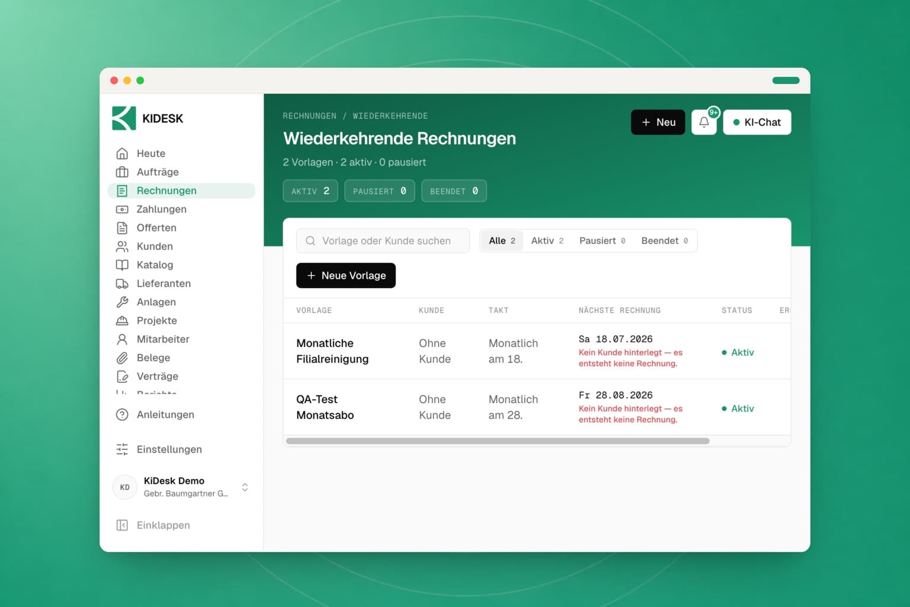The image size is (910, 607).
Task: Click the Aktiv status of Monatliche Filialreinigung
Action: [x=738, y=352]
